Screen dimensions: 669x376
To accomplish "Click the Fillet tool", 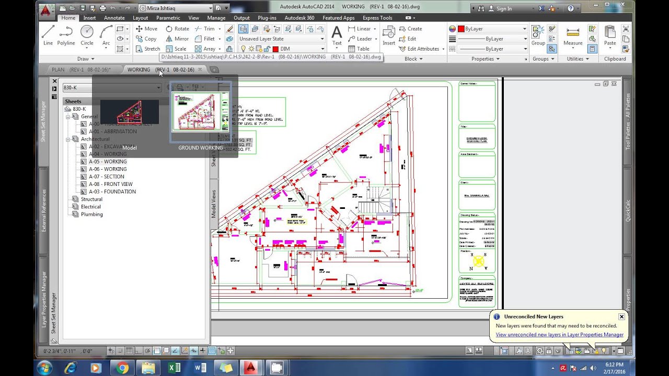I will point(205,39).
